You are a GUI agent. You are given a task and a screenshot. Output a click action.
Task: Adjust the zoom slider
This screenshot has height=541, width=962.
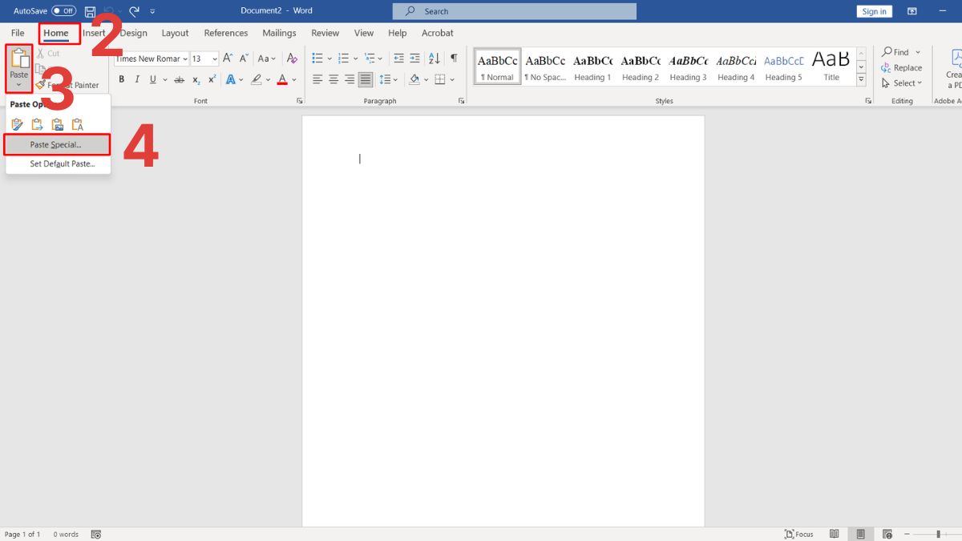[937, 534]
